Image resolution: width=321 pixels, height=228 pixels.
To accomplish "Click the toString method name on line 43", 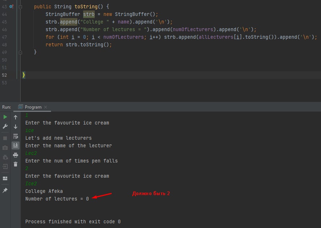I will pos(86,7).
